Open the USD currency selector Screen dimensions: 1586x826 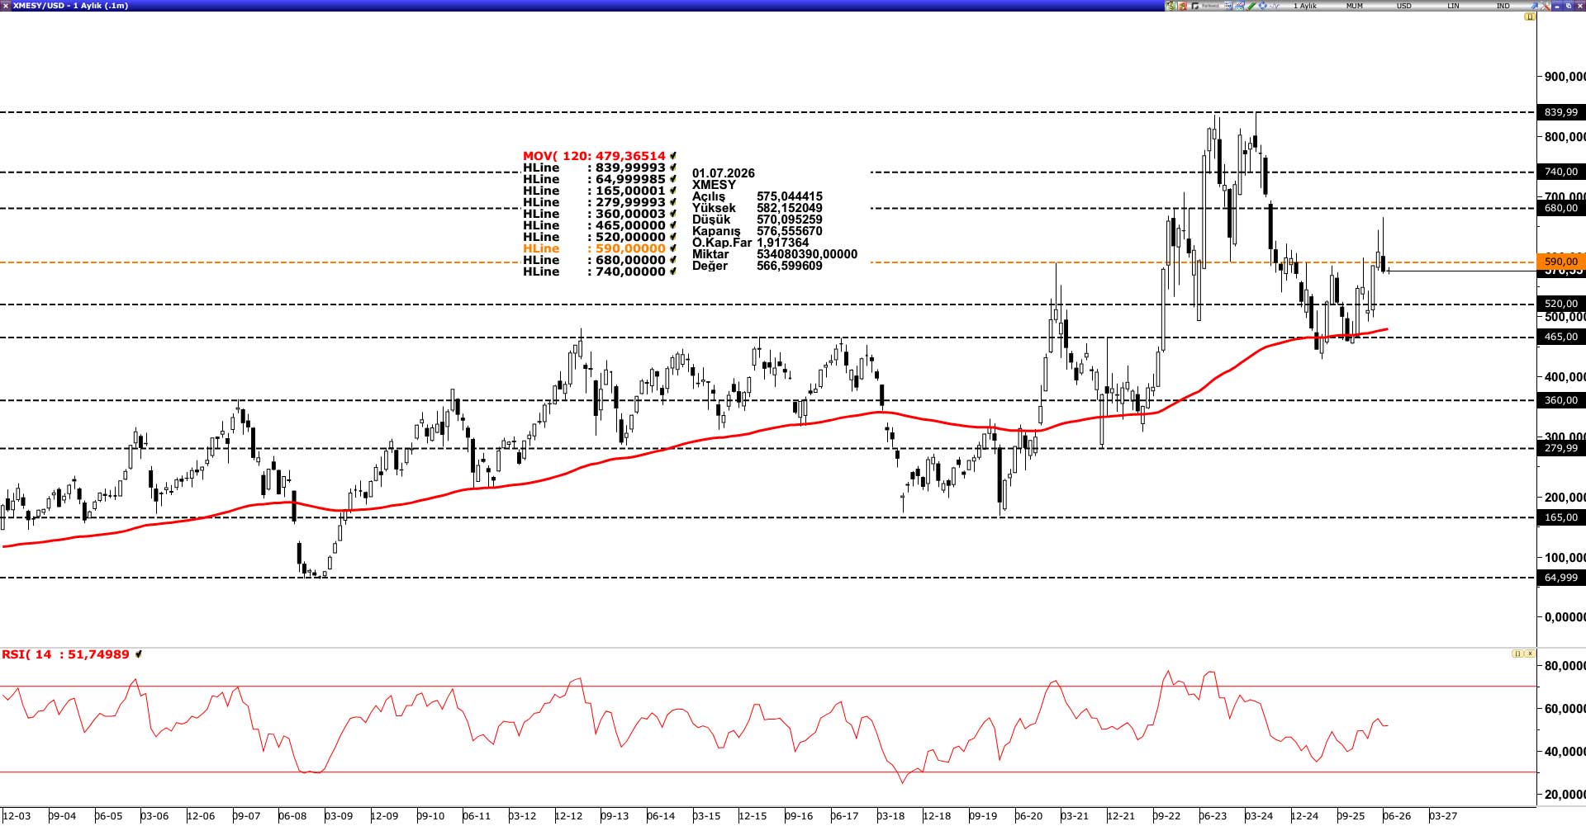(1404, 6)
